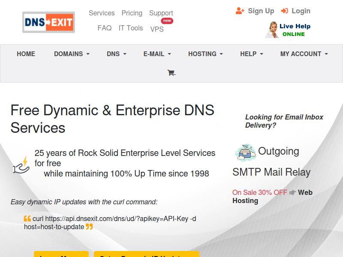This screenshot has height=257, width=343.
Task: Go to the FAQ page
Action: tap(105, 28)
